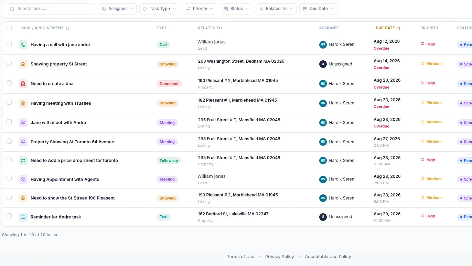This screenshot has height=266, width=472.
Task: Open the Related To filter dropdown
Action: pyautogui.click(x=276, y=9)
